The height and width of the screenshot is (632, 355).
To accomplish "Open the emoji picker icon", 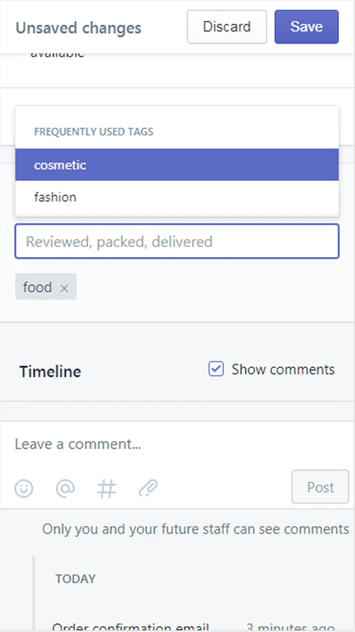I will 24,488.
